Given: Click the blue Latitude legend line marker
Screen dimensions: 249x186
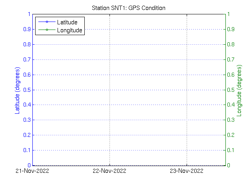Looking at the screenshot, I should click(47, 22).
